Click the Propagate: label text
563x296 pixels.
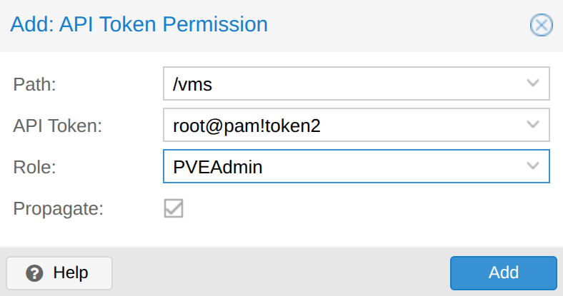pyautogui.click(x=59, y=209)
